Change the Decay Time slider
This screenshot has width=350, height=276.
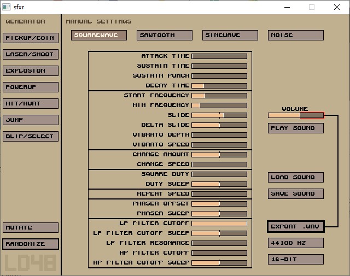click(219, 86)
